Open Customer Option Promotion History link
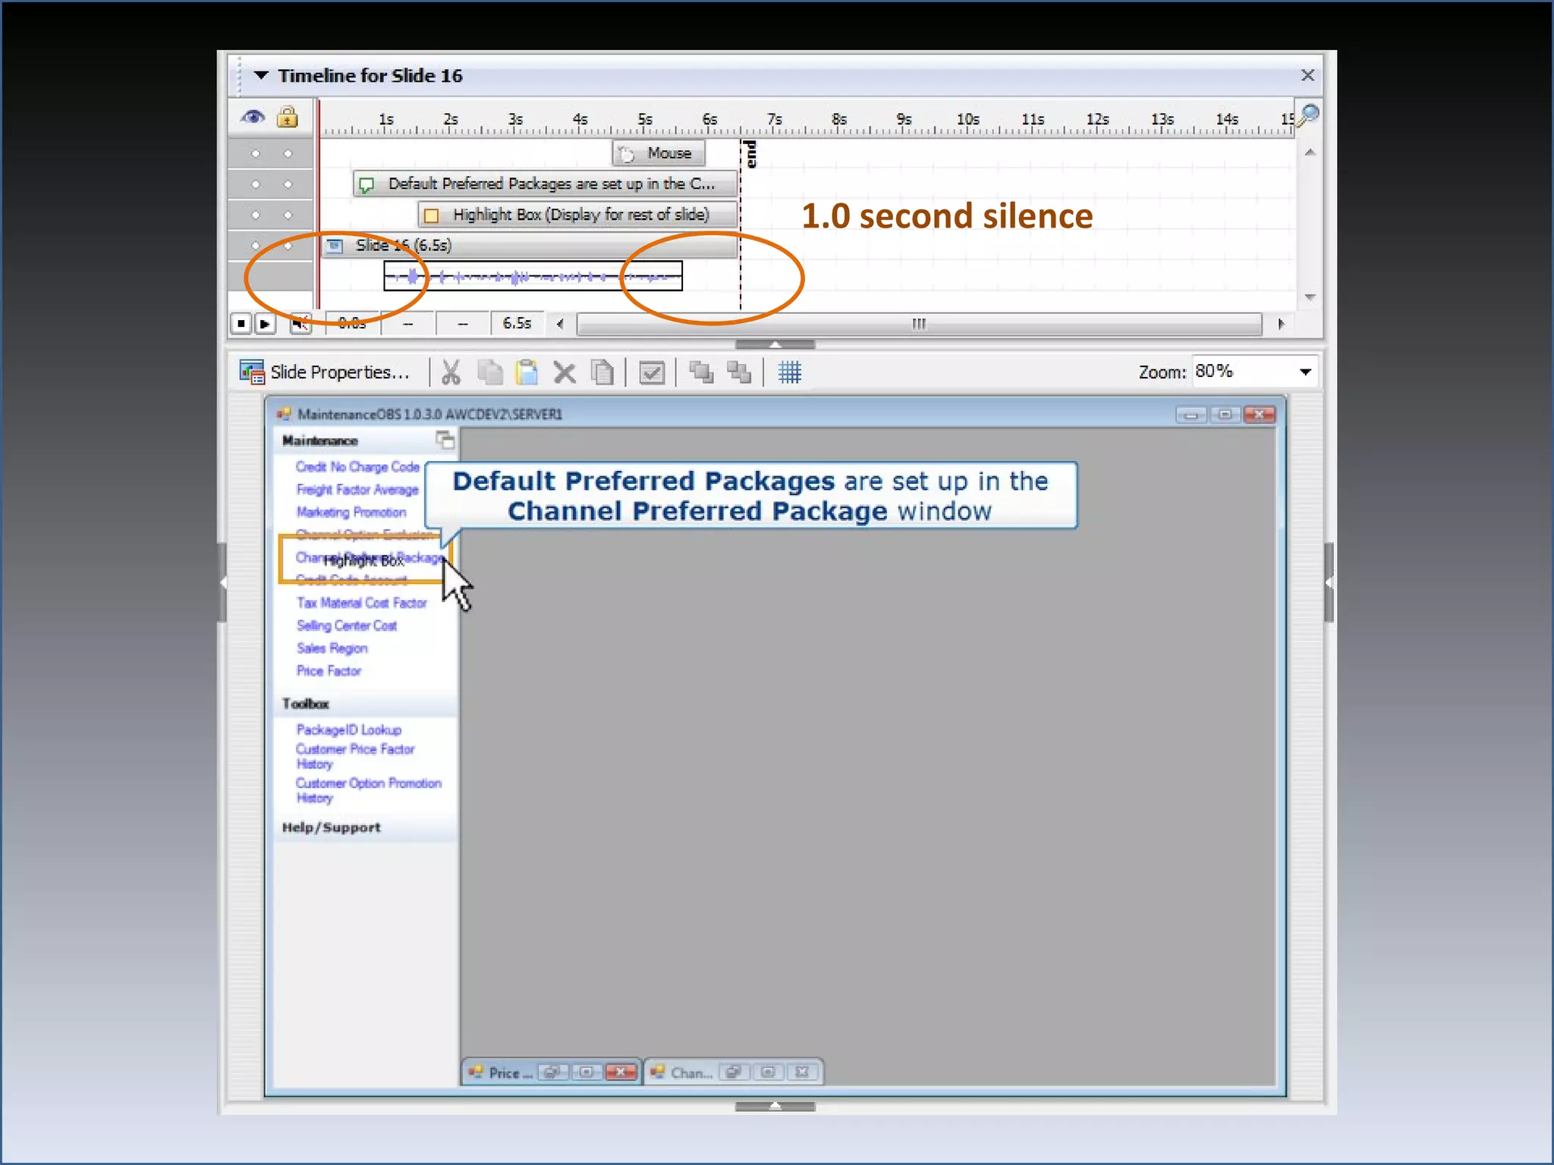The width and height of the screenshot is (1554, 1165). pos(369,790)
